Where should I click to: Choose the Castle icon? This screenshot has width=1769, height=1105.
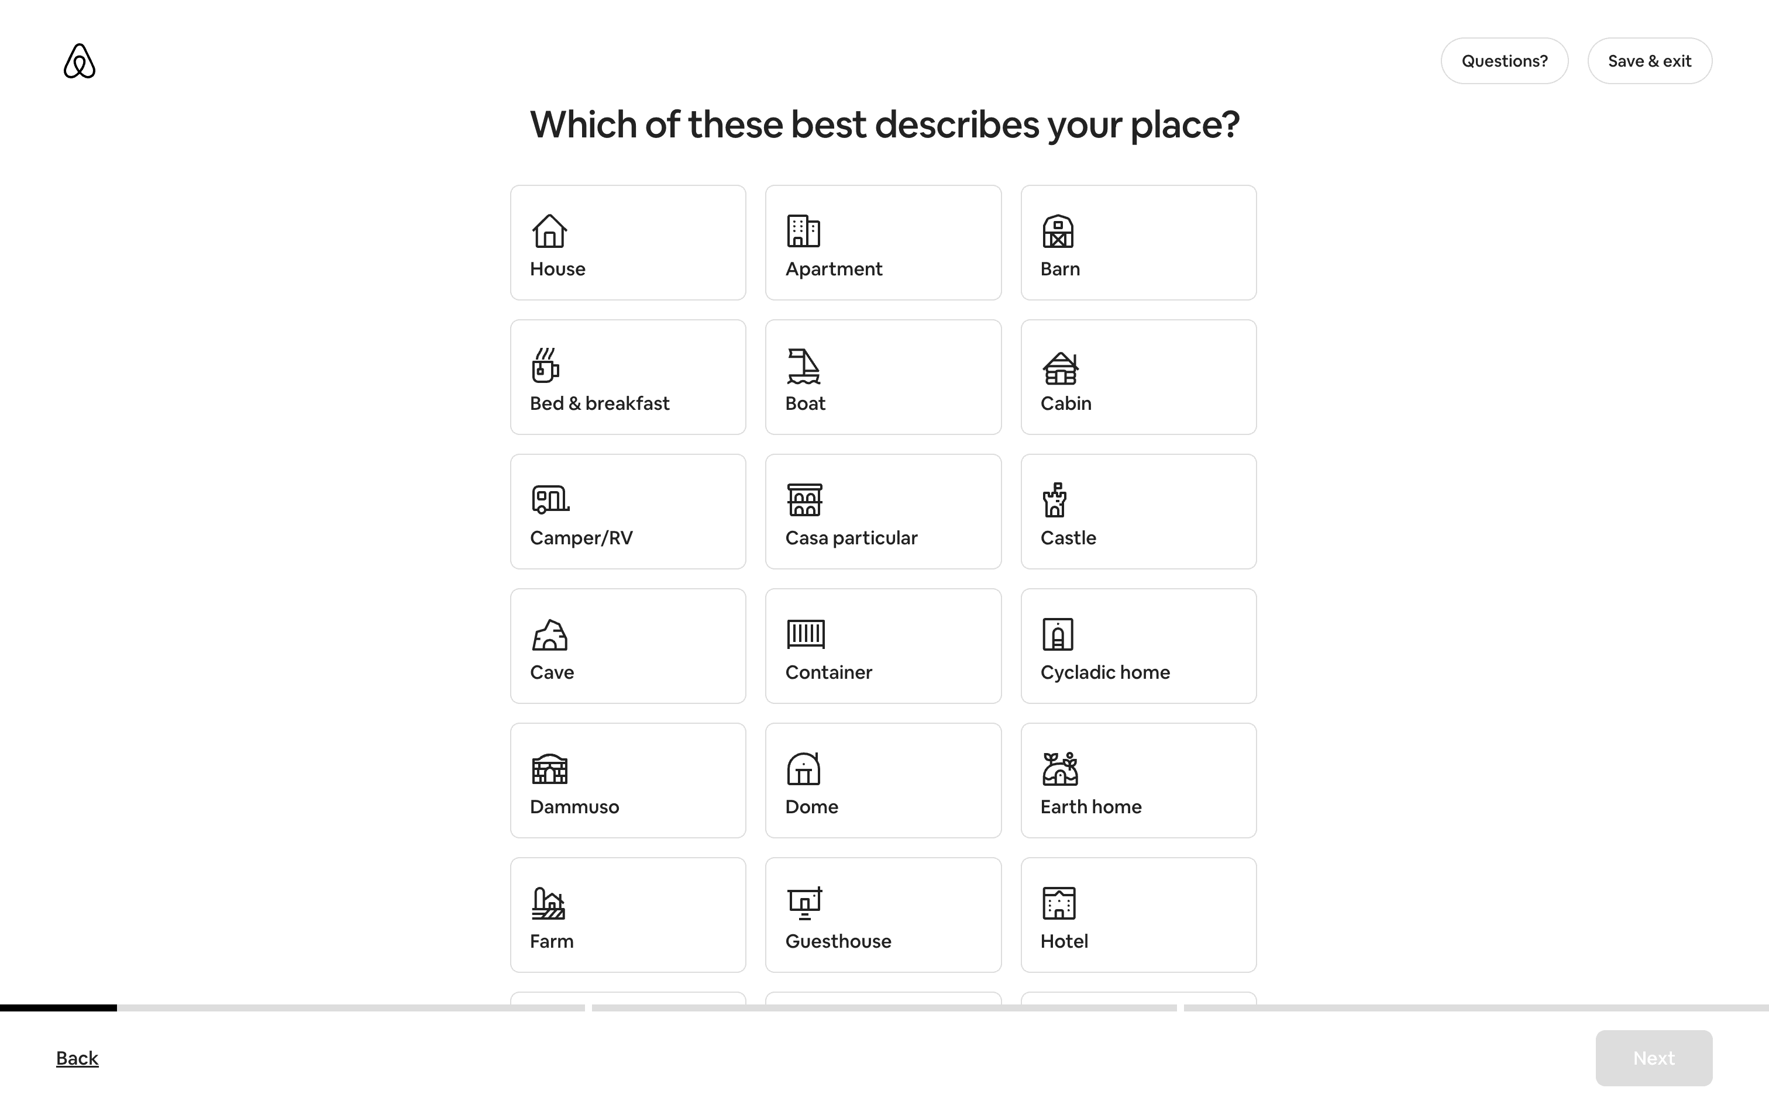click(x=1055, y=500)
